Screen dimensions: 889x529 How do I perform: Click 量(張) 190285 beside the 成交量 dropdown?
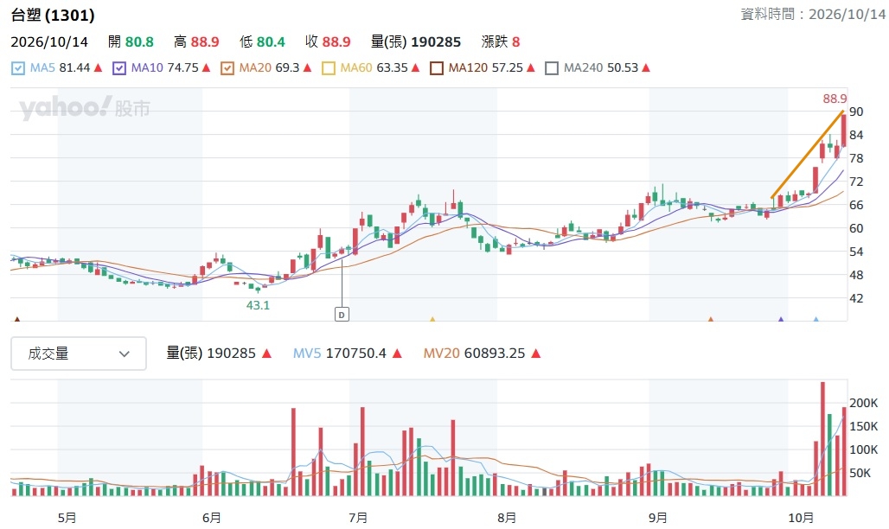coord(211,354)
